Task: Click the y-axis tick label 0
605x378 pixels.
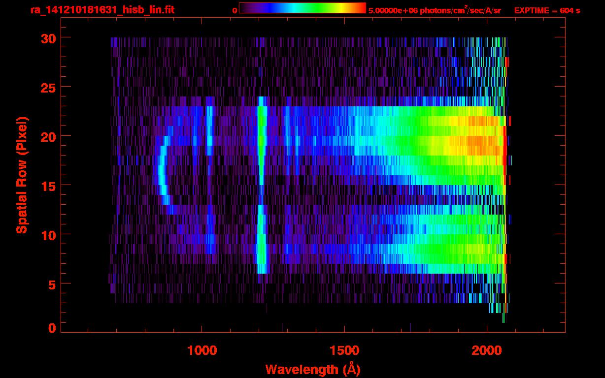Action: [x=52, y=328]
